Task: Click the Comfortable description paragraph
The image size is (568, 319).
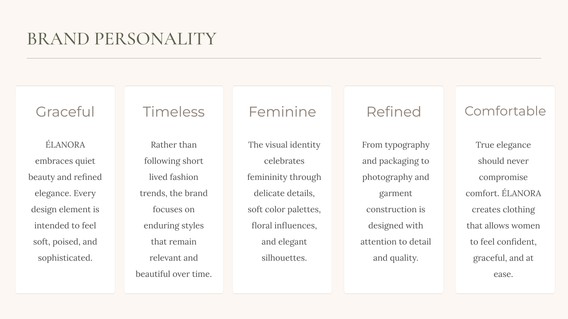Action: pos(503,209)
